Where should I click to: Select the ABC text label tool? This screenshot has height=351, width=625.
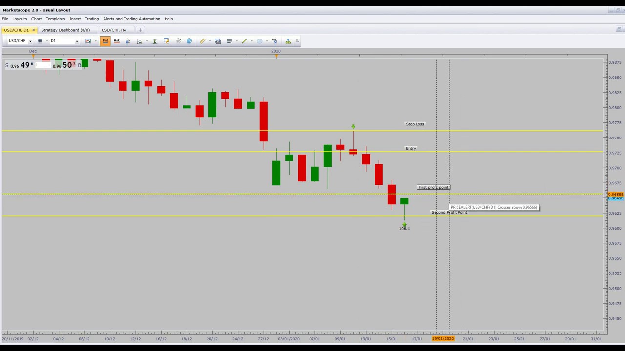pyautogui.click(x=274, y=41)
